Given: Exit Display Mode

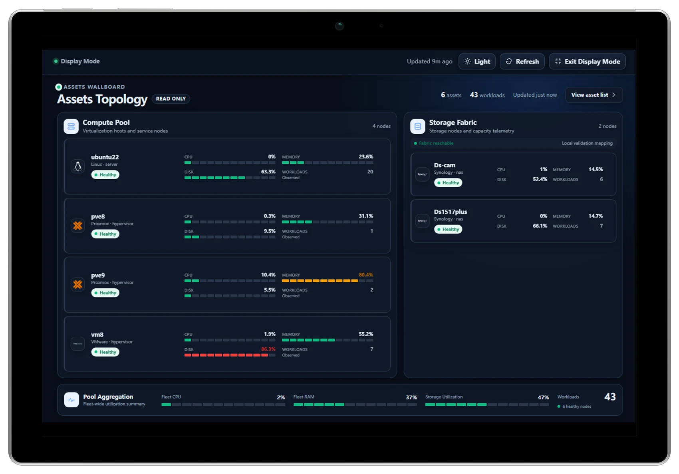Looking at the screenshot, I should [587, 61].
